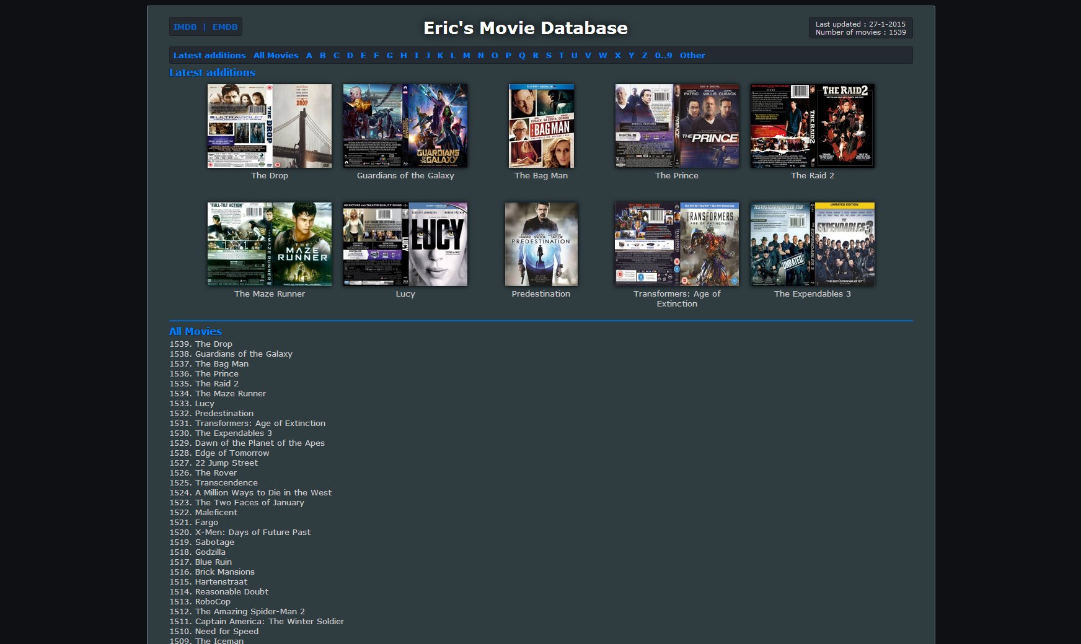Select list entry 1534. The Maze Runner
Image resolution: width=1081 pixels, height=644 pixels.
click(x=218, y=394)
